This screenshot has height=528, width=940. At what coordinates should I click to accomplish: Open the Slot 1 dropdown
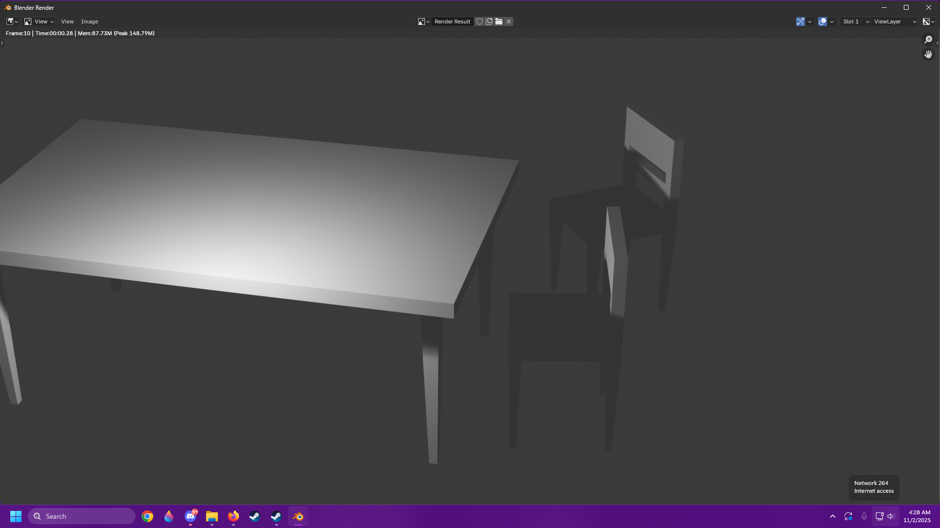855,22
